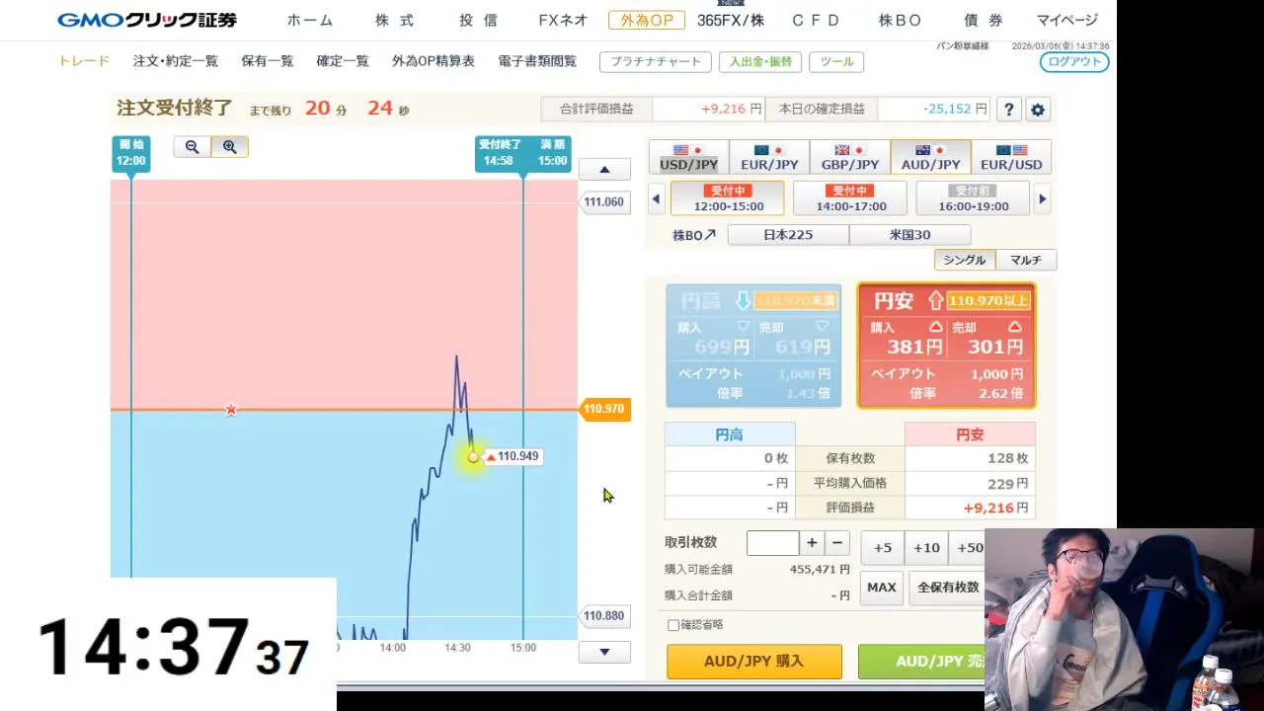
Task: Decrease trade quantity with the minus button
Action: [837, 543]
